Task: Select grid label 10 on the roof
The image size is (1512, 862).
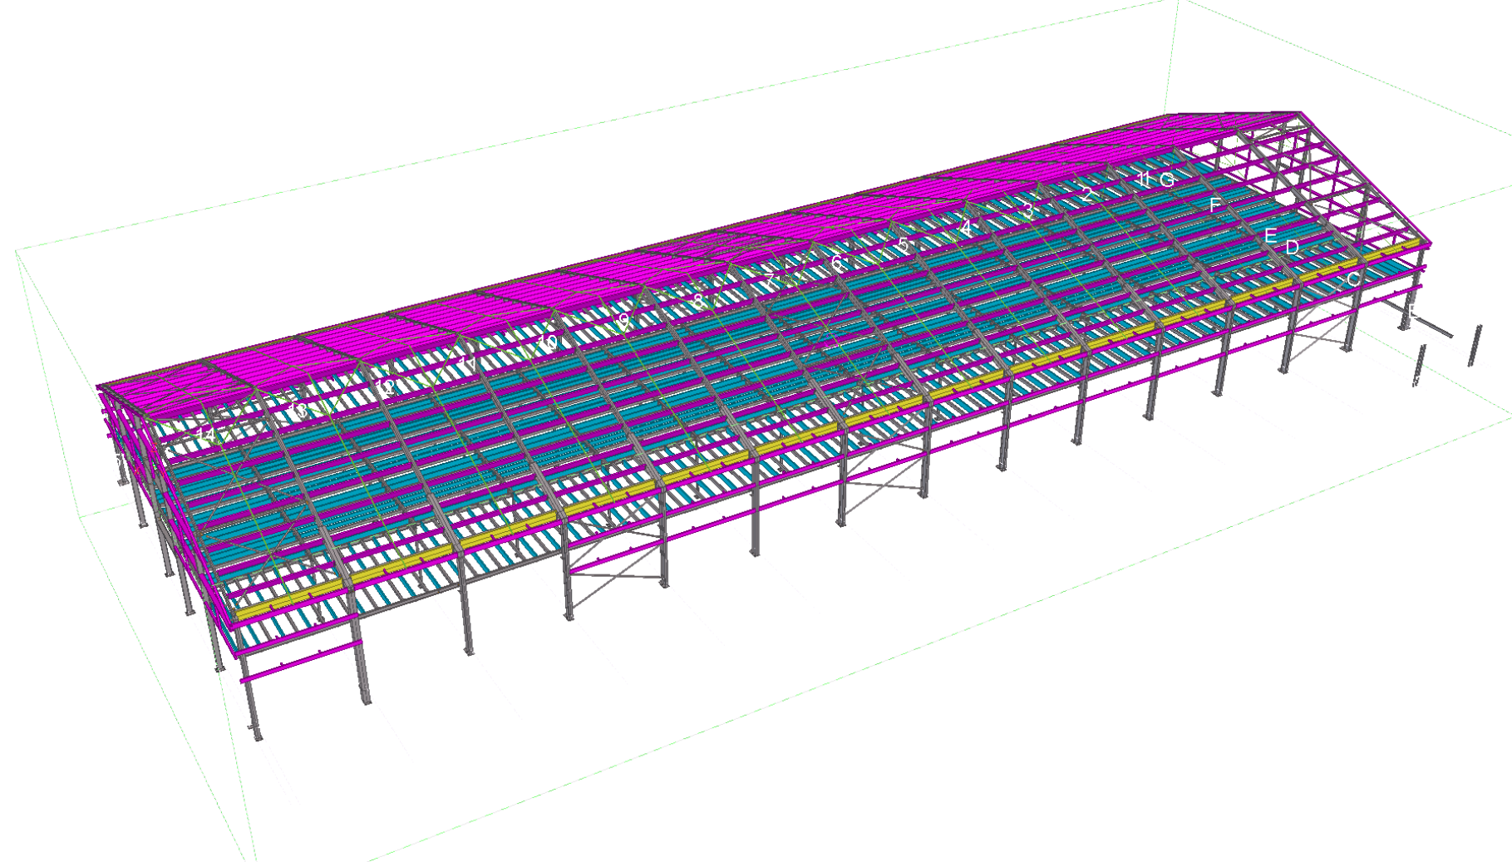Action: click(548, 342)
